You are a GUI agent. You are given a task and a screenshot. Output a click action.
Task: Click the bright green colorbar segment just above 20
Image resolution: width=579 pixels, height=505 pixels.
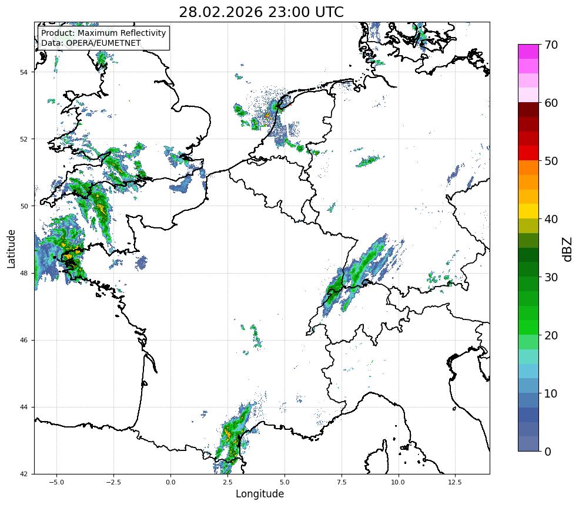528,328
